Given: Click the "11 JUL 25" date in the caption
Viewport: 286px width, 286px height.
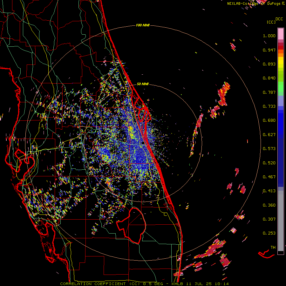Looking at the screenshot, I should coord(199,284).
